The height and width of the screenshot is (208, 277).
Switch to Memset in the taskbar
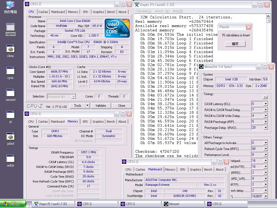tap(183, 204)
